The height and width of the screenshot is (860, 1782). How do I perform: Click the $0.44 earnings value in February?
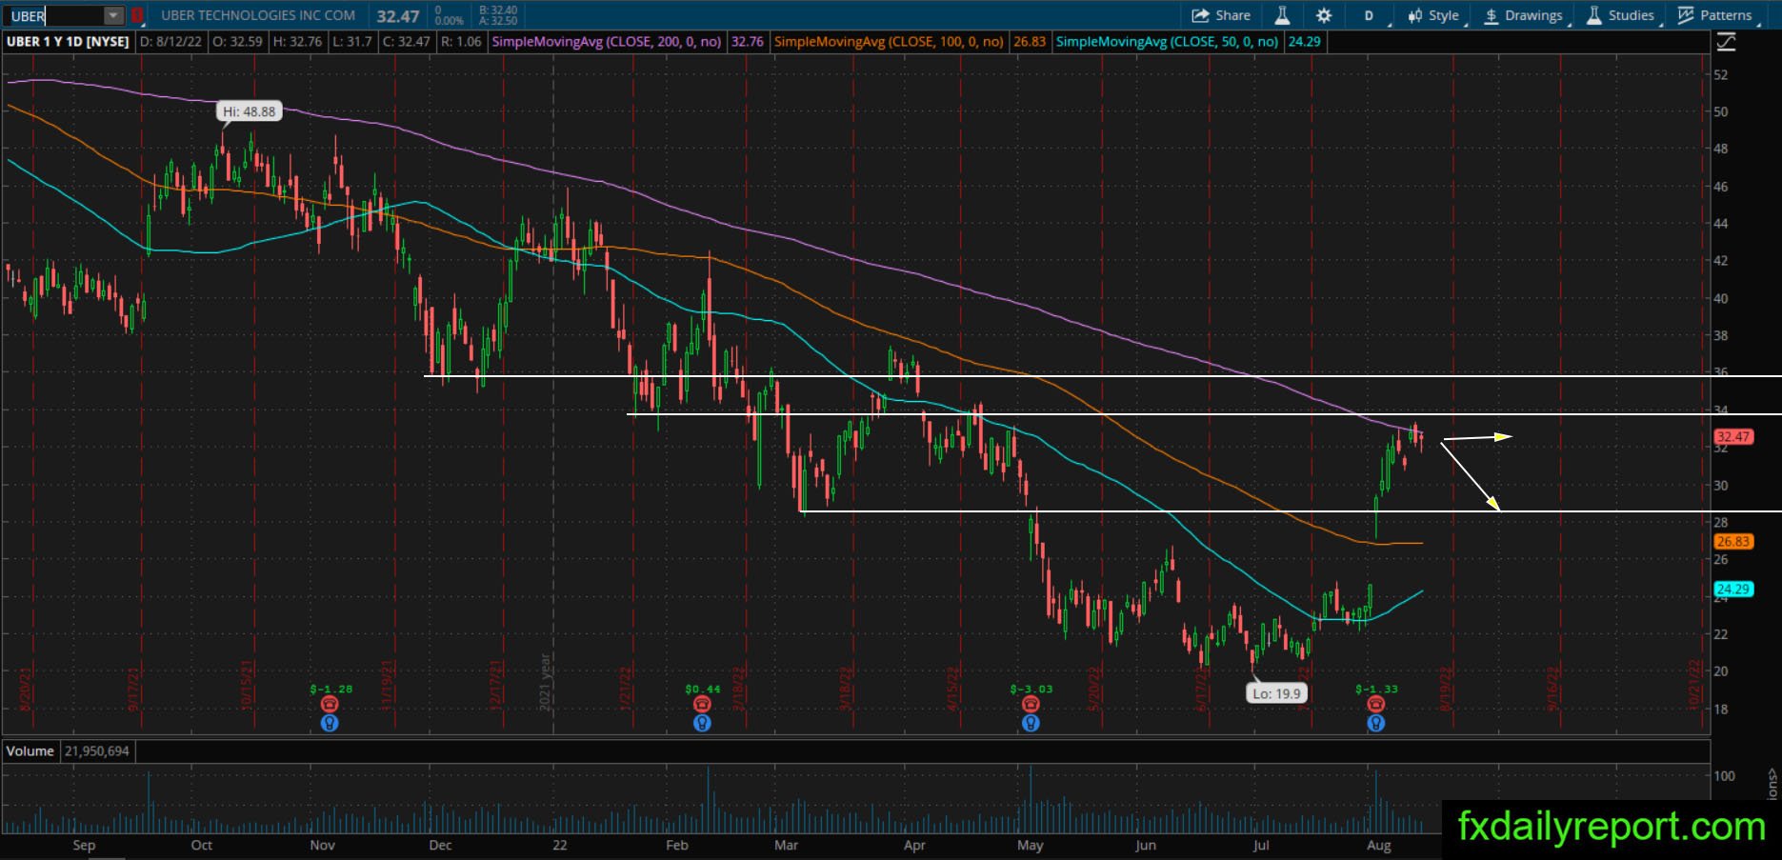[x=702, y=689]
